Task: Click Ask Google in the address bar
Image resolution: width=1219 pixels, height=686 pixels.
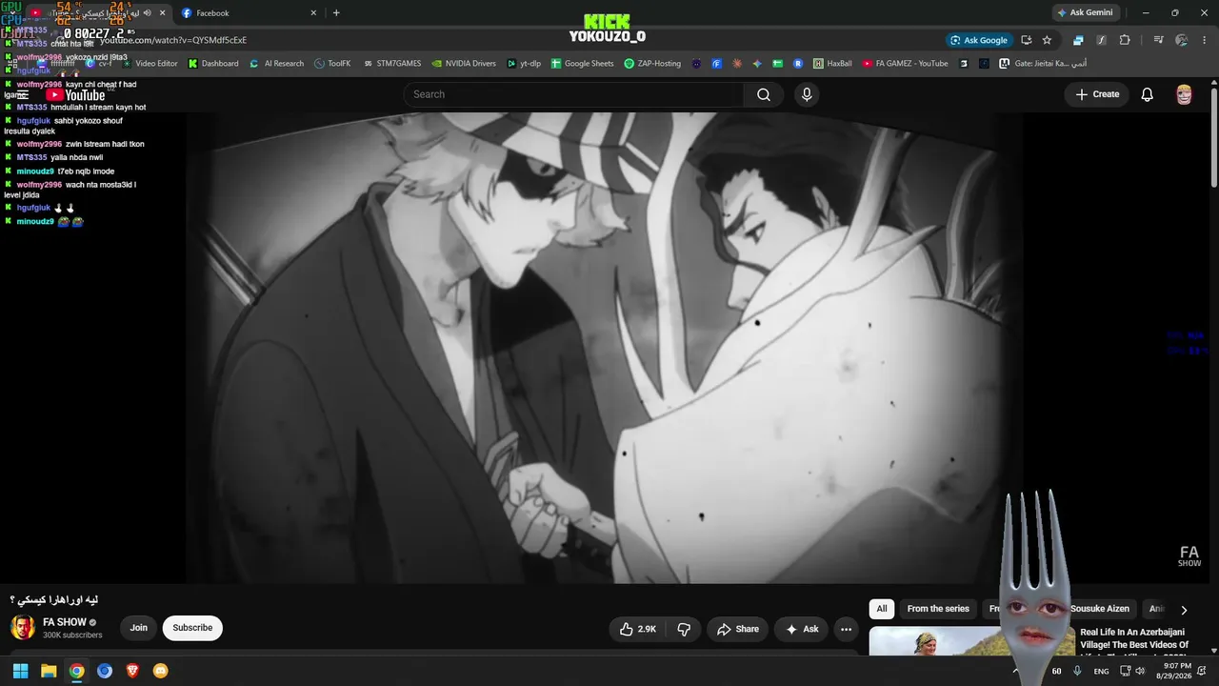Action: [x=978, y=40]
